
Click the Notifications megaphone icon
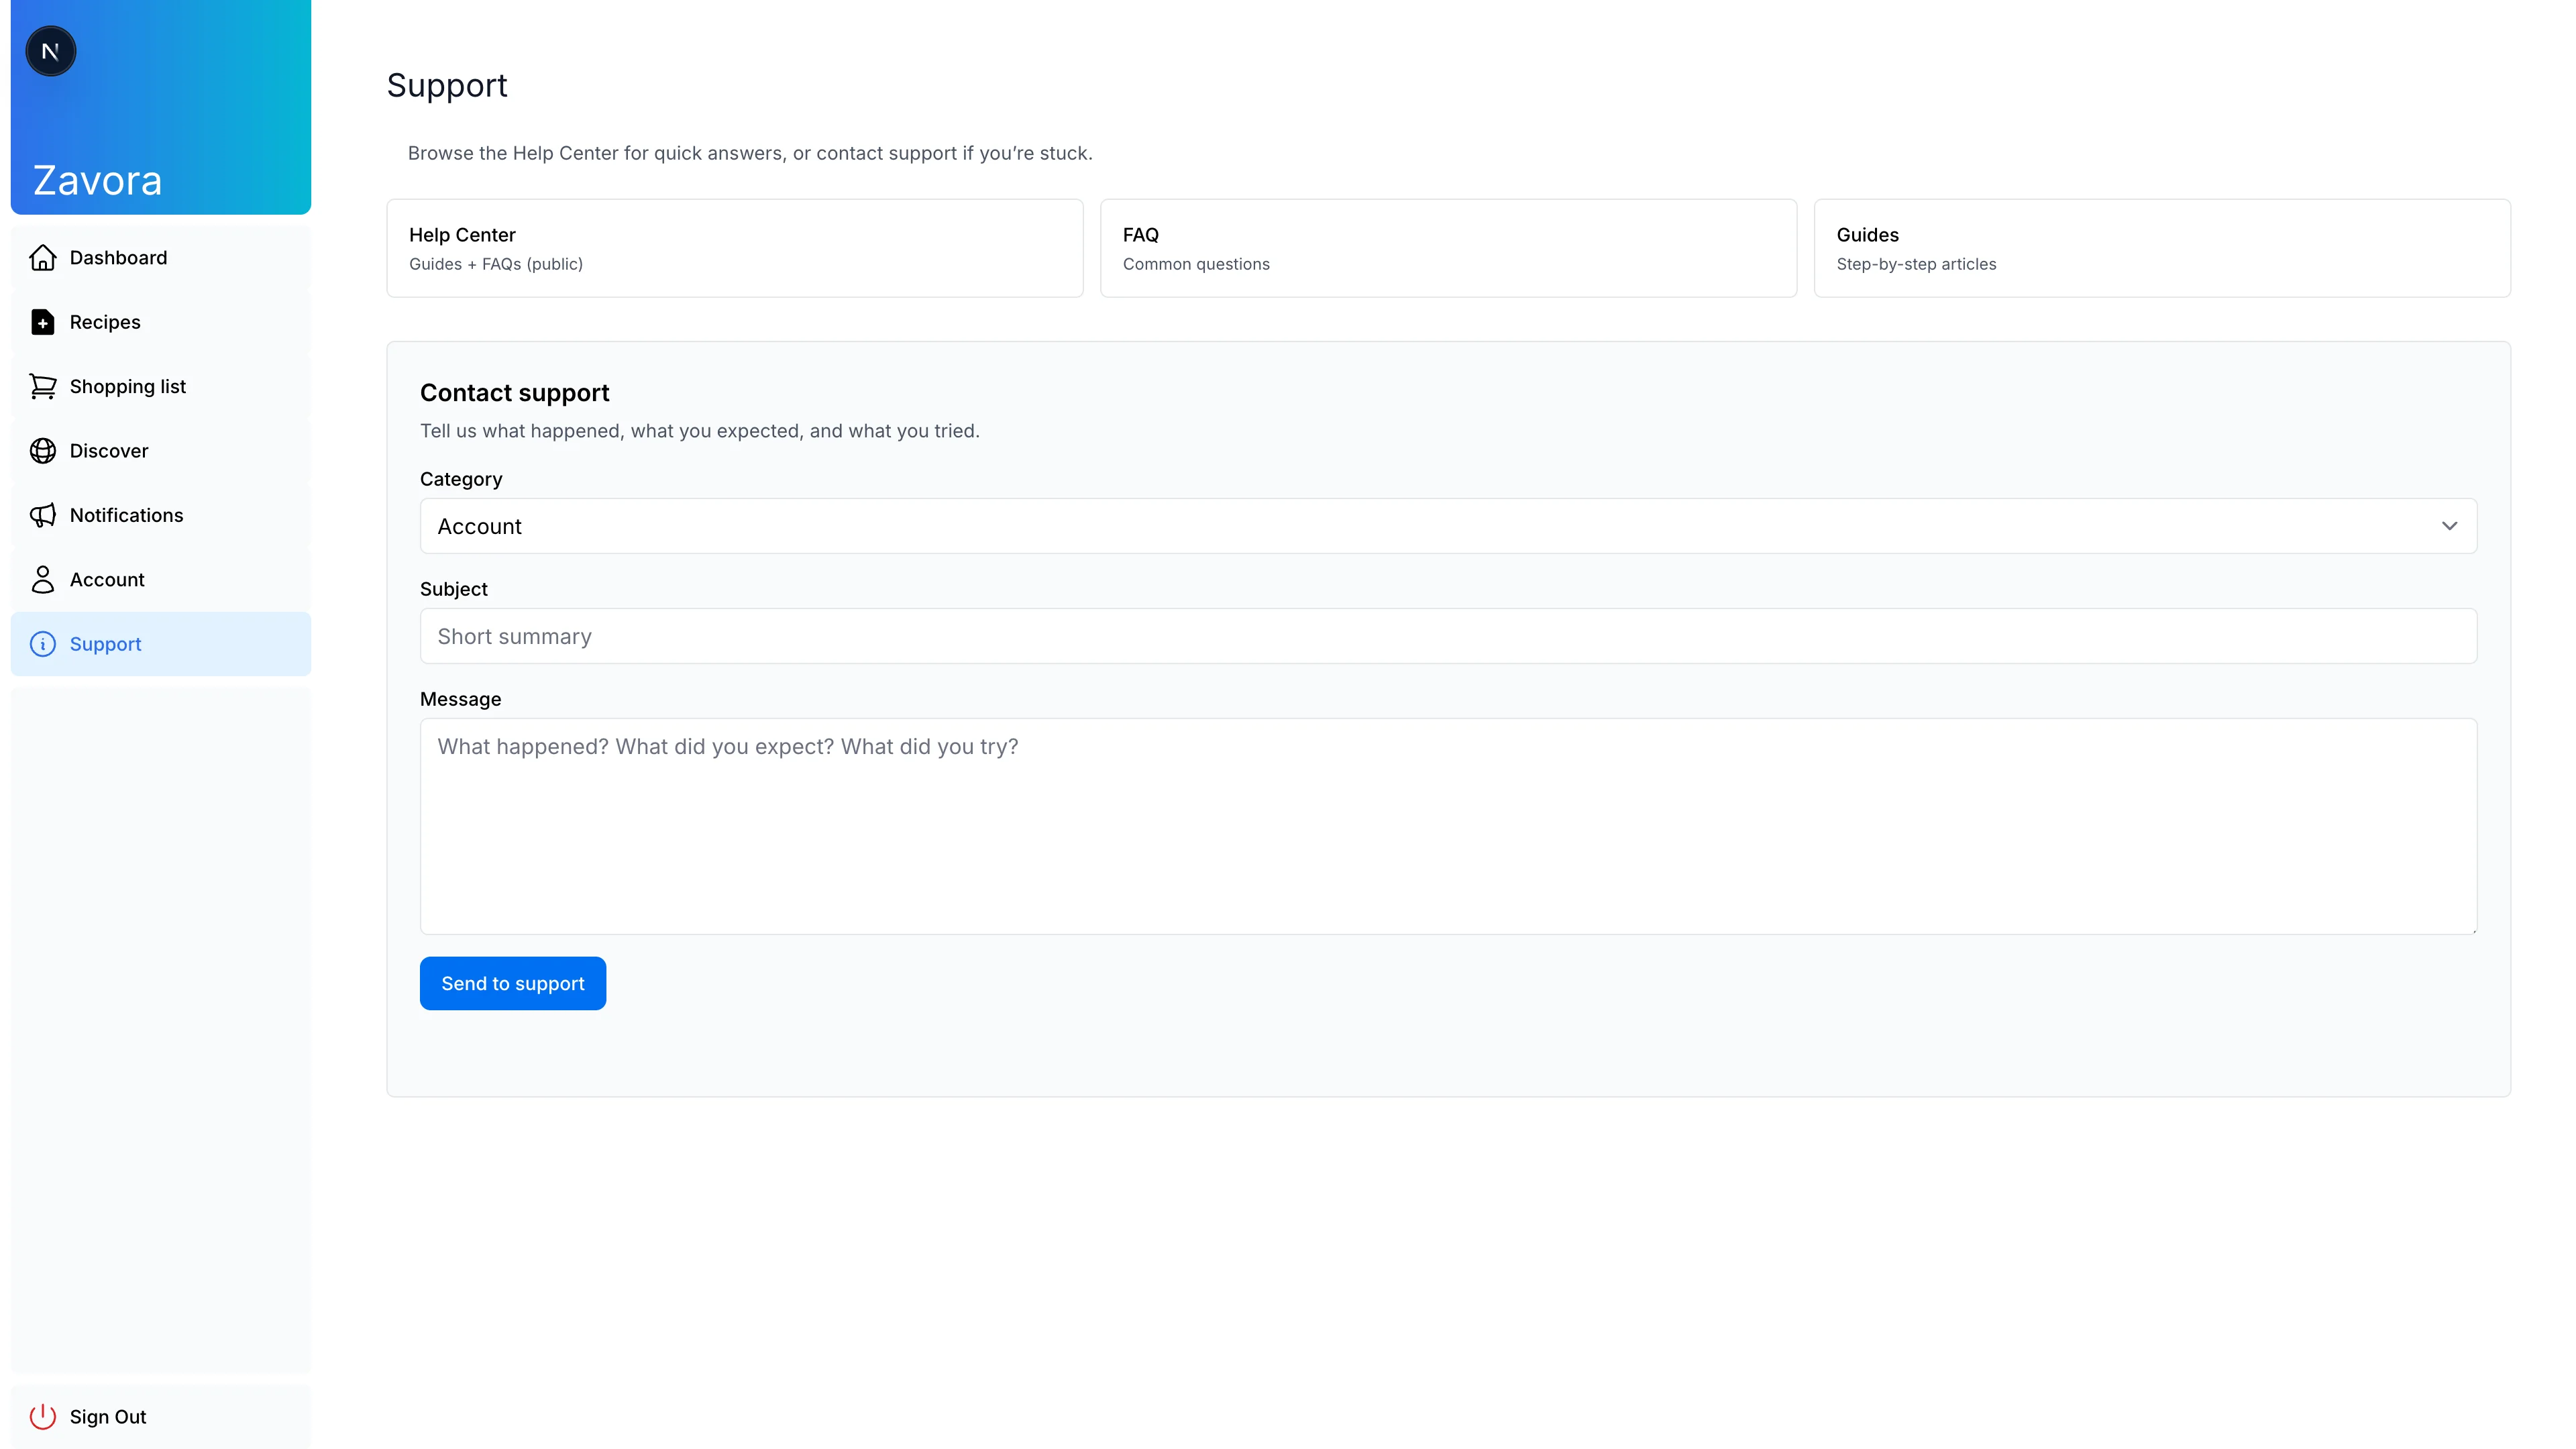click(x=42, y=515)
